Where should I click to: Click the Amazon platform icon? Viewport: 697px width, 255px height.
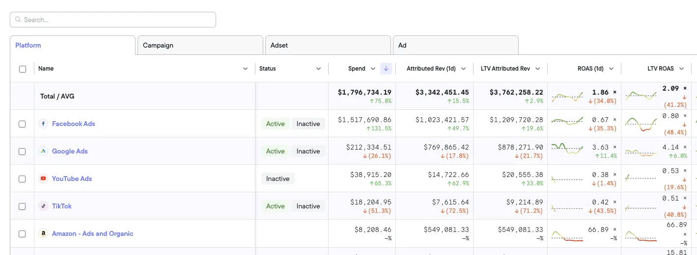(x=43, y=233)
